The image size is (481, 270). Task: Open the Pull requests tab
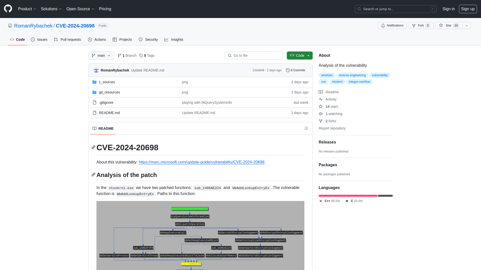click(67, 39)
